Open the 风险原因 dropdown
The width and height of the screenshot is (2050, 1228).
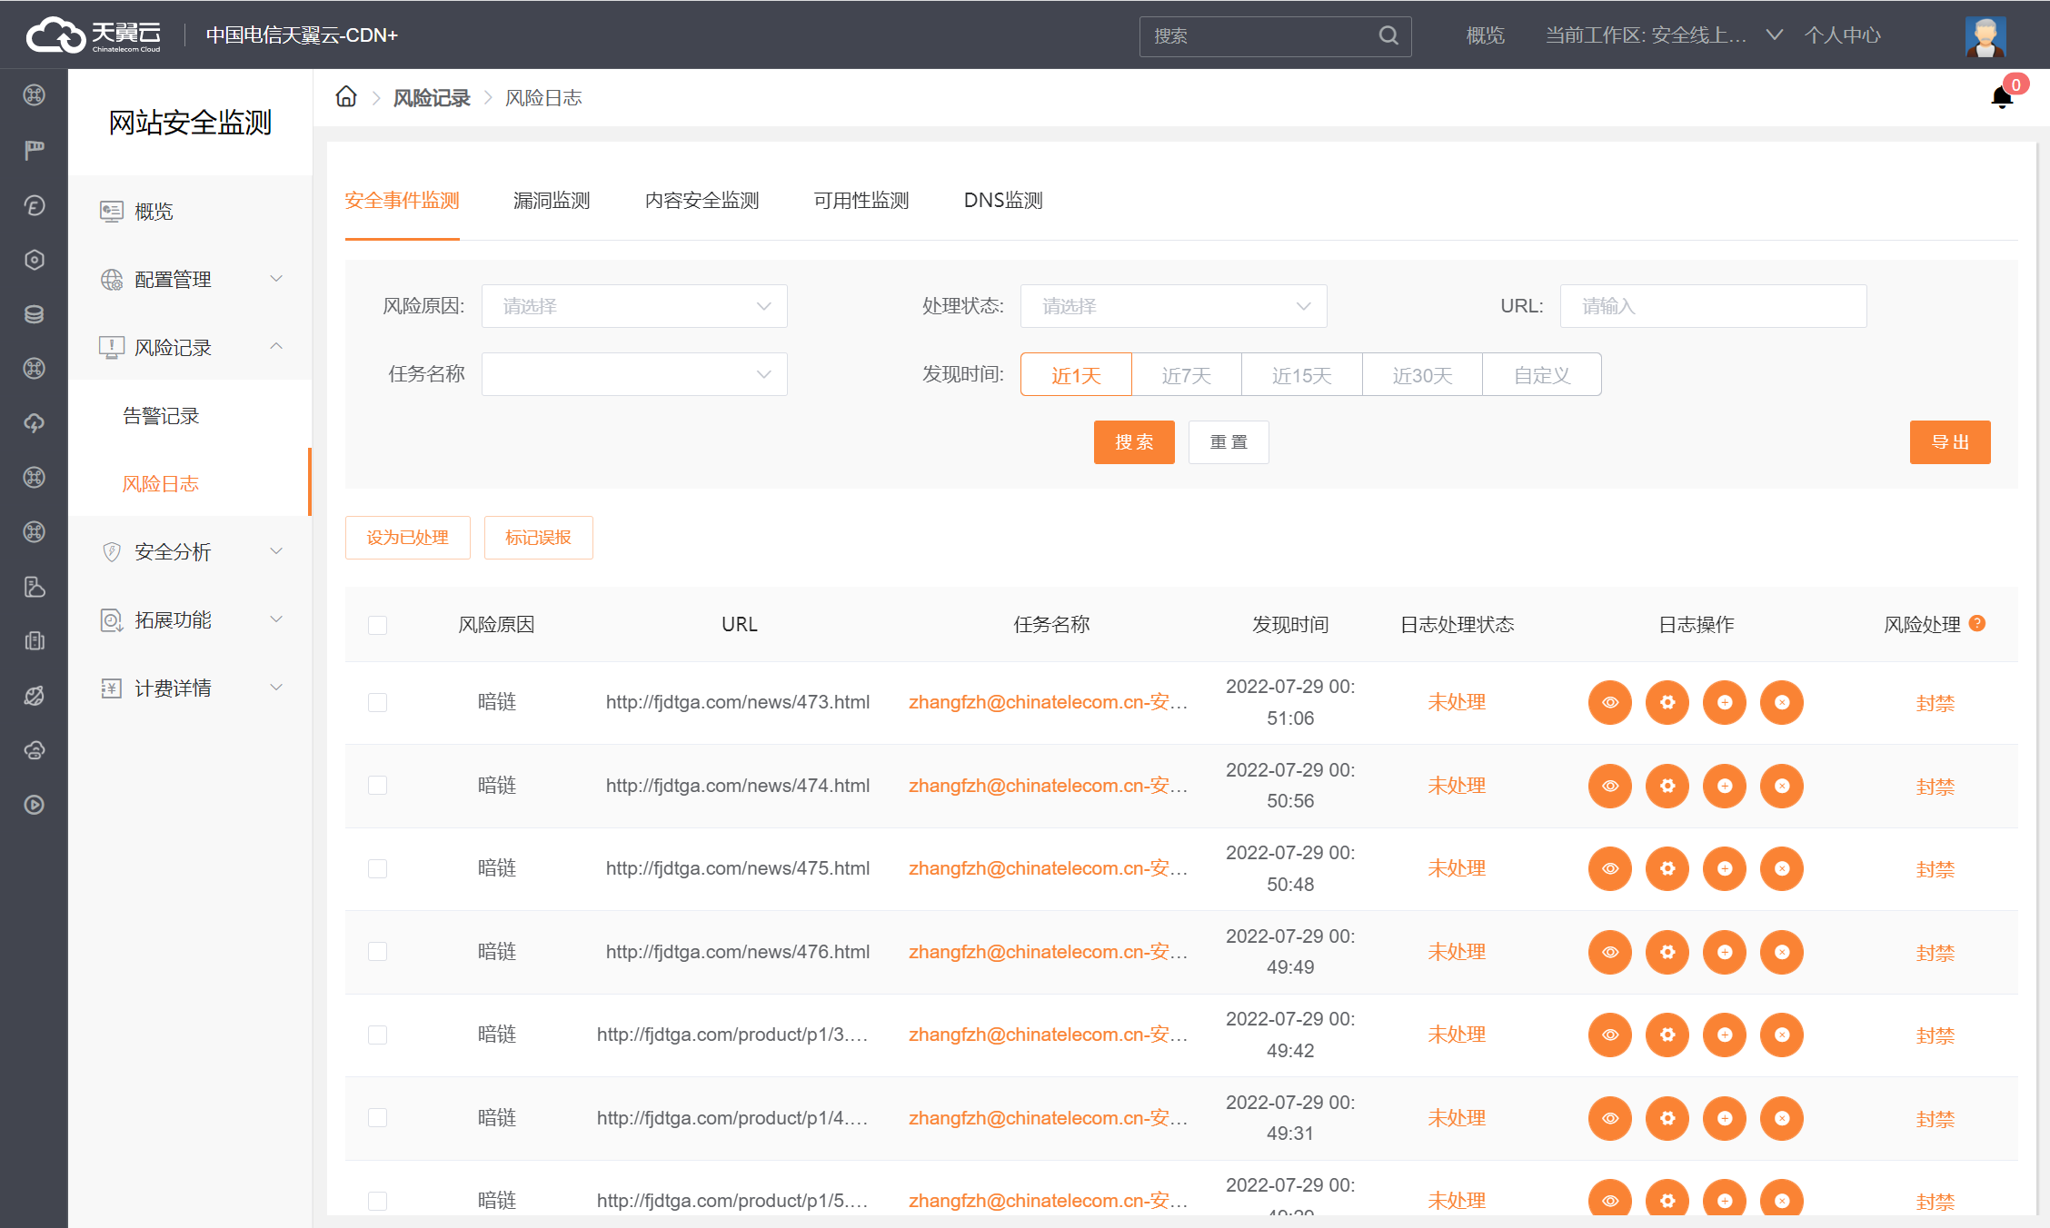click(634, 306)
